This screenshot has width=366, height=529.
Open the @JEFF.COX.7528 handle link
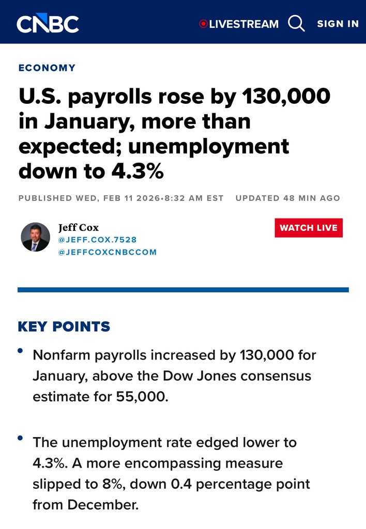(x=97, y=240)
